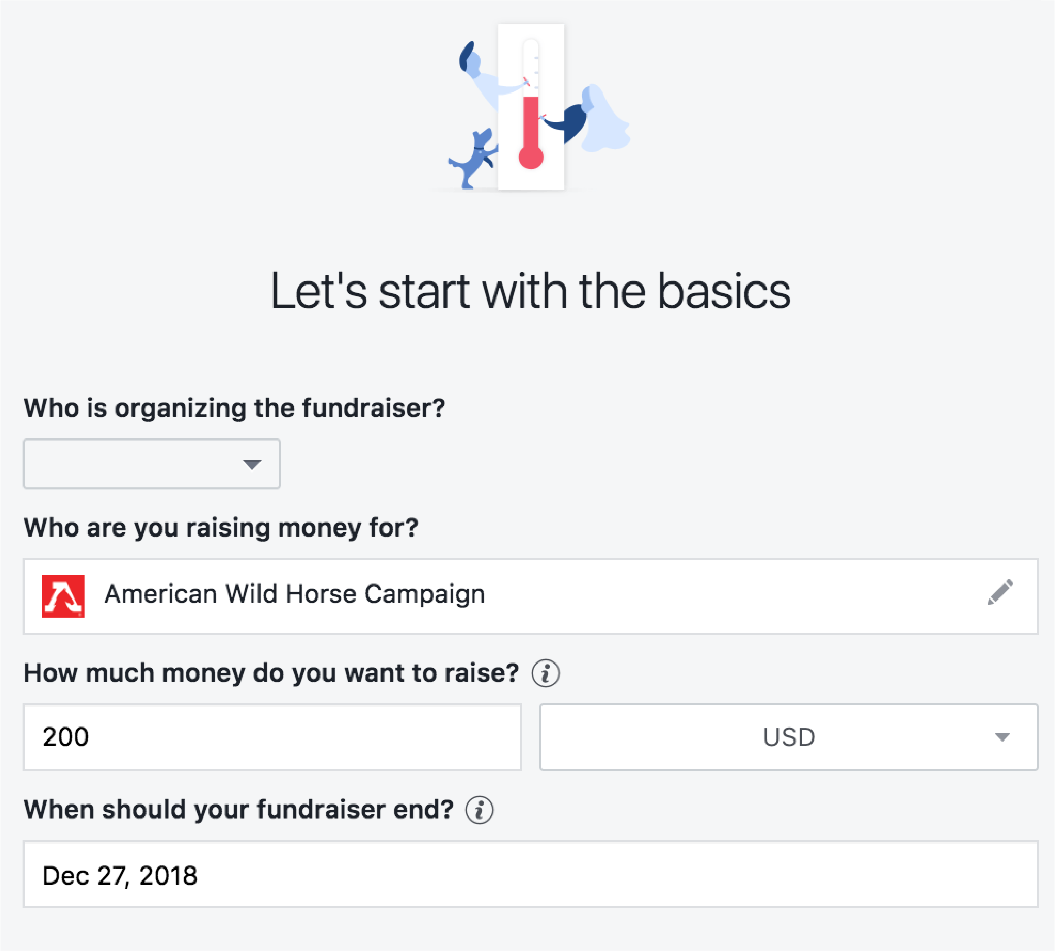
Task: Click the pencil edit icon for beneficiary
Action: [x=1000, y=592]
